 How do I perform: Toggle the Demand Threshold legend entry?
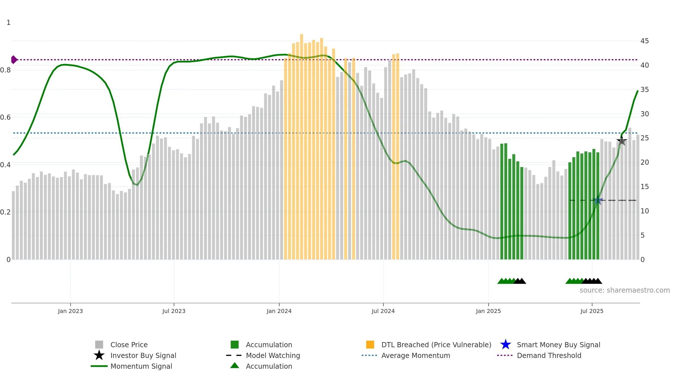click(x=539, y=355)
